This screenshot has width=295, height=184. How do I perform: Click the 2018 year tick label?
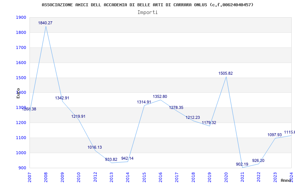pyautogui.click(x=193, y=177)
